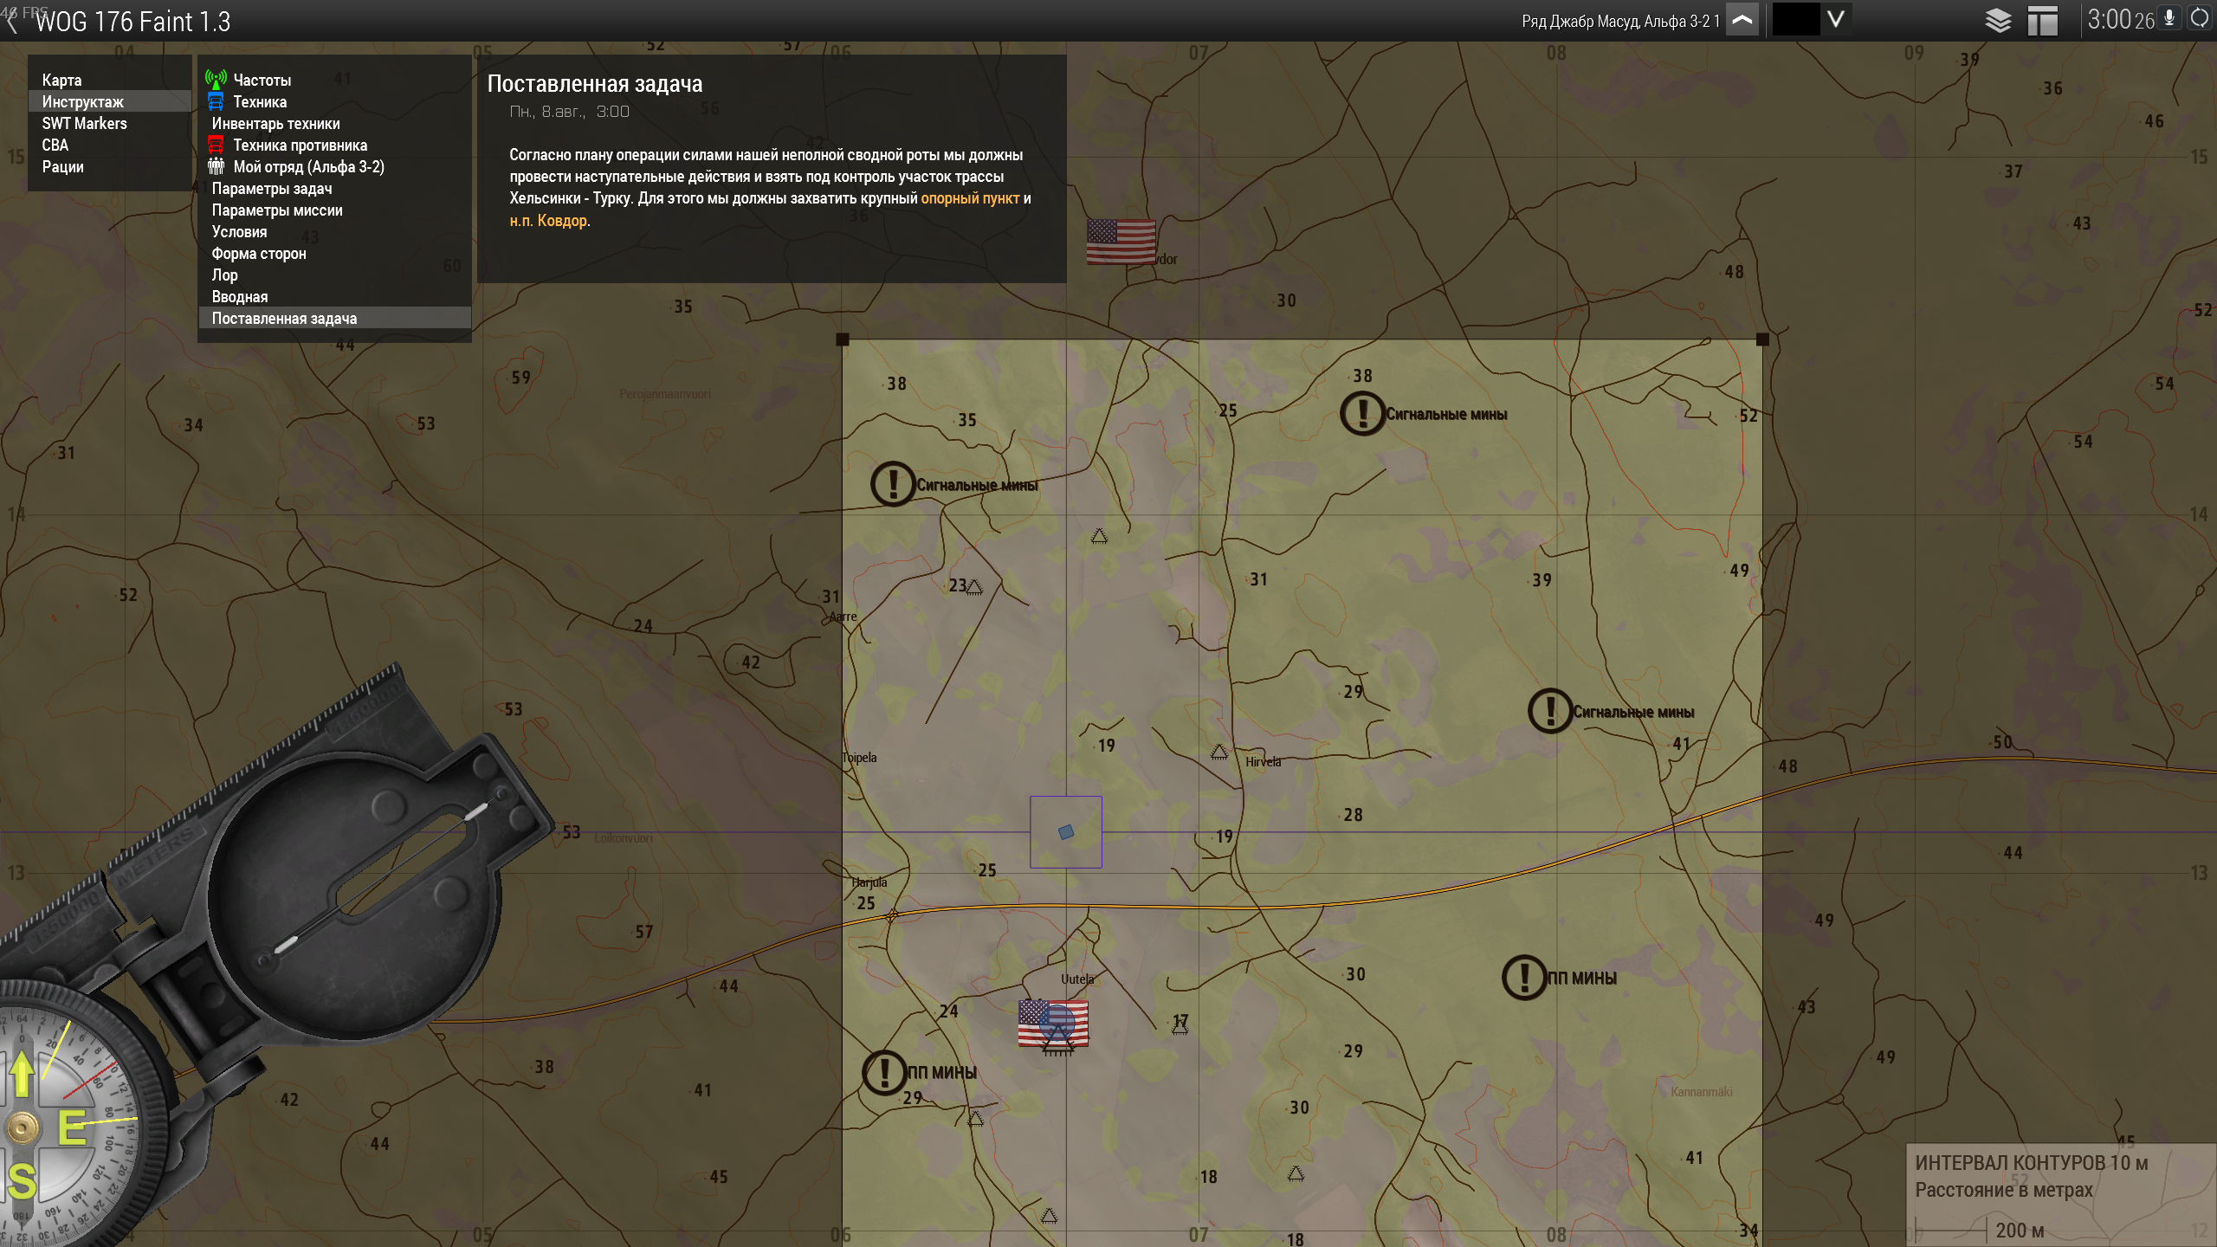
Task: Click the н.п. Ковдор link
Action: 548,221
